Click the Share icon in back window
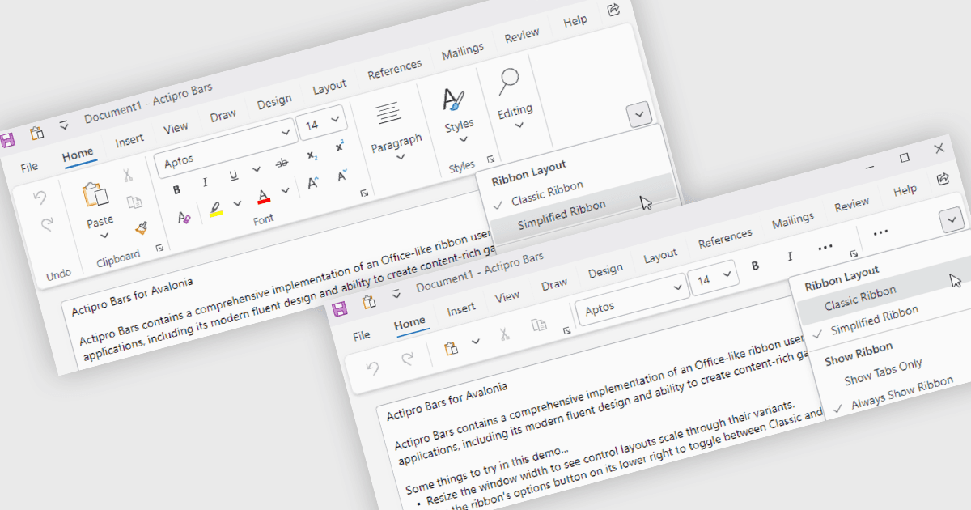Screen dimensions: 971x510 (613, 10)
